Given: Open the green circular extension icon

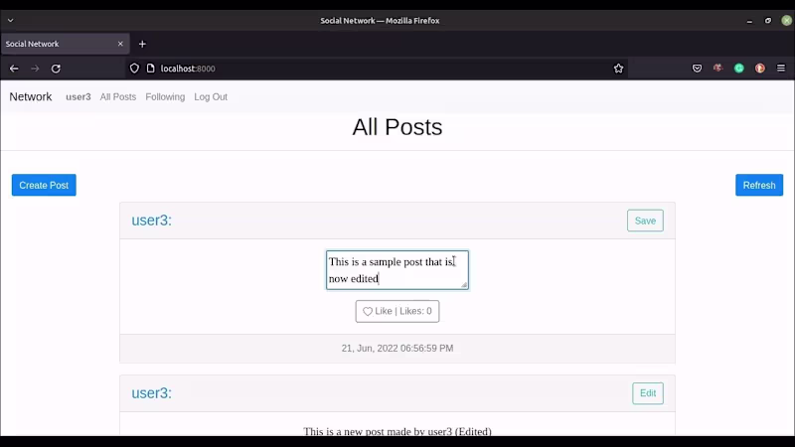Looking at the screenshot, I should point(739,68).
